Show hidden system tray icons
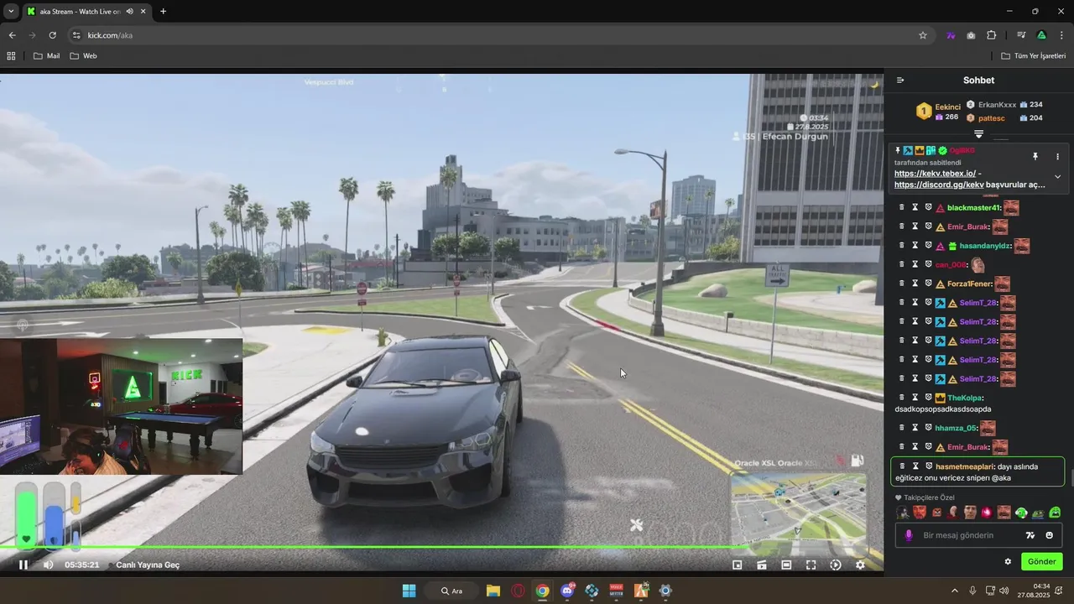Viewport: 1074px width, 604px height. click(x=955, y=591)
